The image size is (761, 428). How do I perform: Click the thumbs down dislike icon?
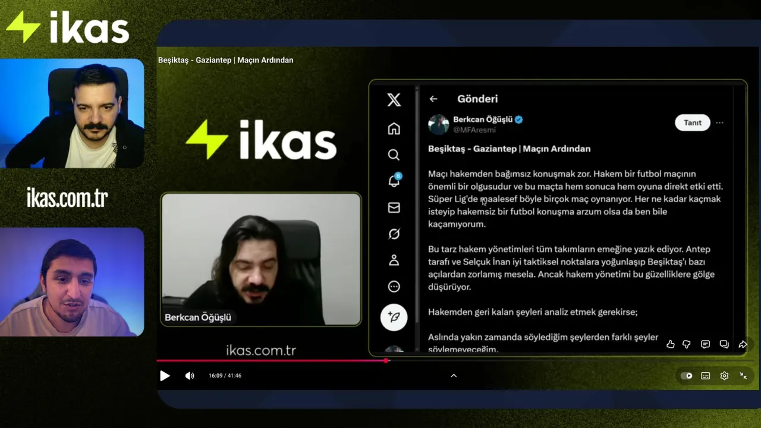tap(687, 344)
